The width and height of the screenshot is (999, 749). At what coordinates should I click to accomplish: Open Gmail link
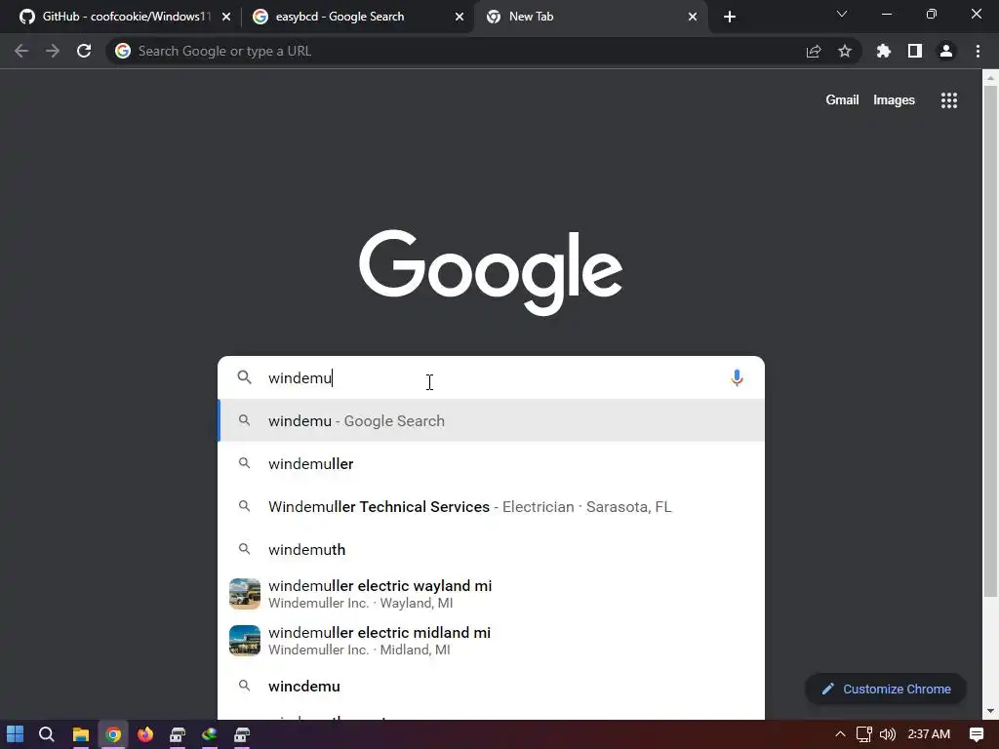(842, 100)
